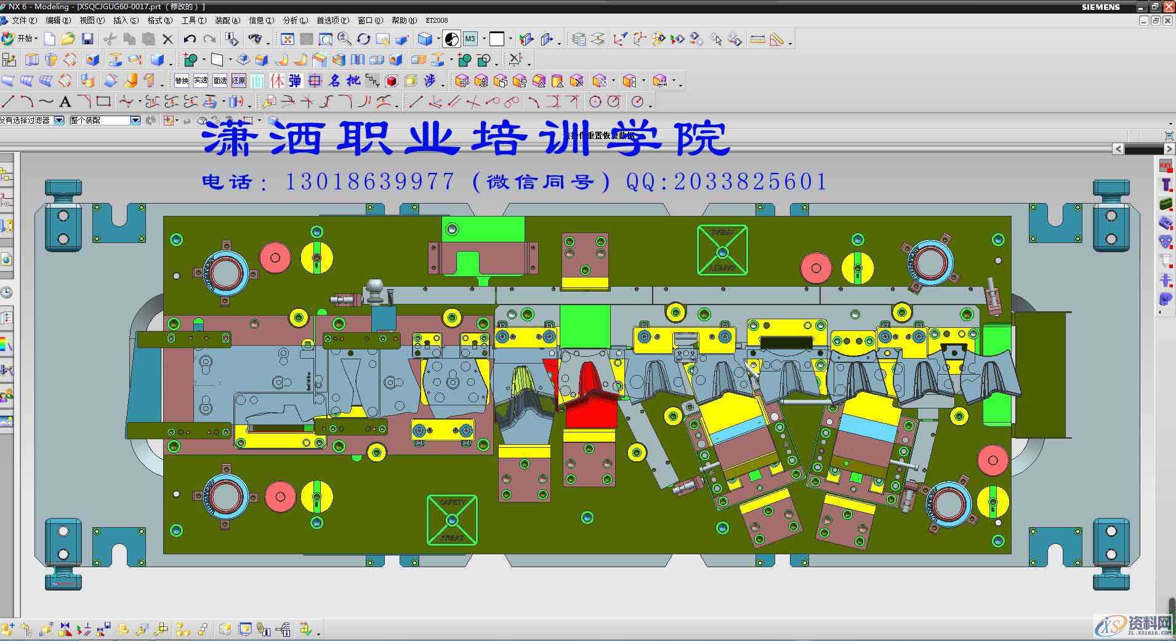The height and width of the screenshot is (641, 1176).
Task: Click the white background color swatch
Action: pos(497,38)
